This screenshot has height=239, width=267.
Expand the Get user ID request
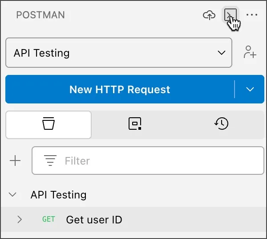20,219
